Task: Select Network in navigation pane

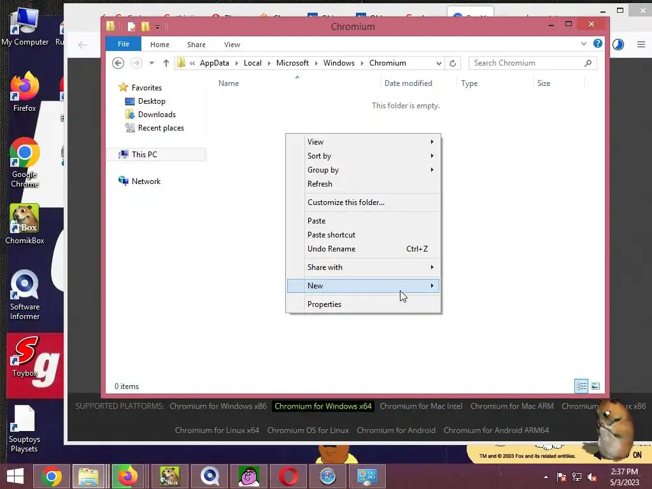Action: tap(146, 181)
